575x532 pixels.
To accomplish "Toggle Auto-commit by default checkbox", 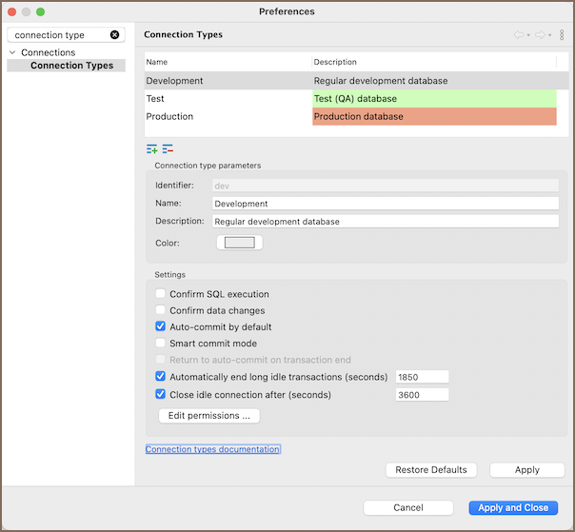I will (161, 326).
